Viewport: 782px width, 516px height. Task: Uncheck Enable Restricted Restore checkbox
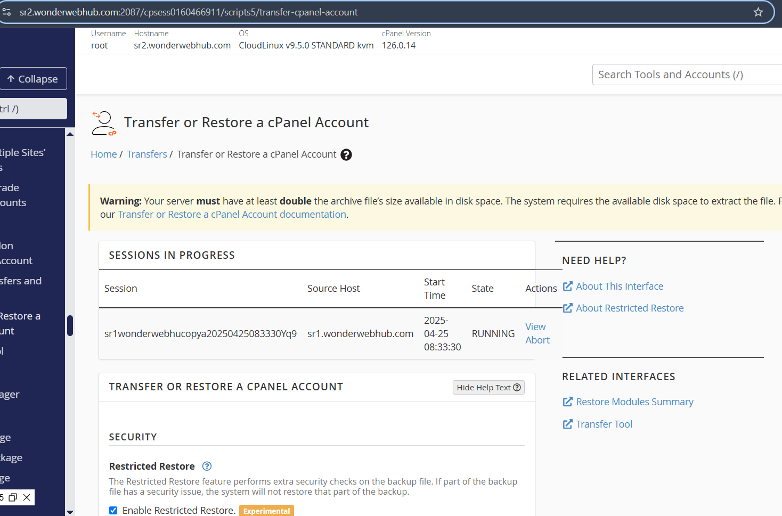pyautogui.click(x=113, y=510)
